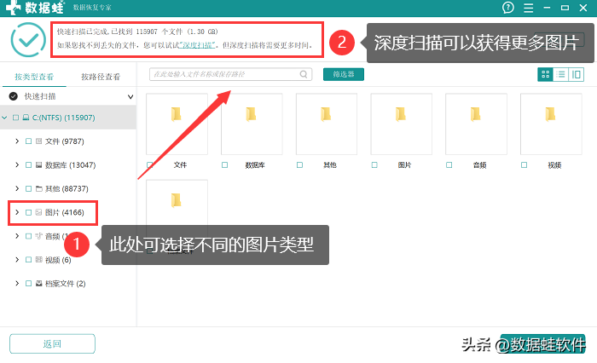Viewport: 597px width, 363px height.
Task: Check the C:(NTFS) drive checkbox
Action: coord(15,118)
